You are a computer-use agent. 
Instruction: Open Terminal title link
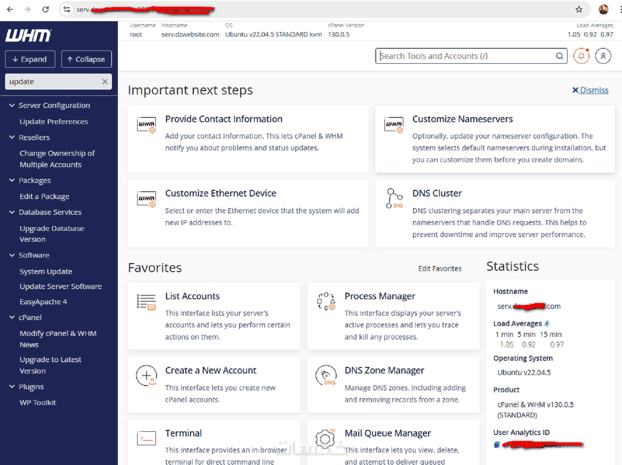point(183,433)
